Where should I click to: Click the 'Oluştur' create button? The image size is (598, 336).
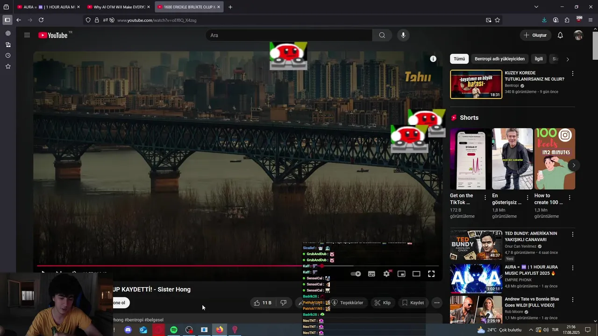[535, 35]
